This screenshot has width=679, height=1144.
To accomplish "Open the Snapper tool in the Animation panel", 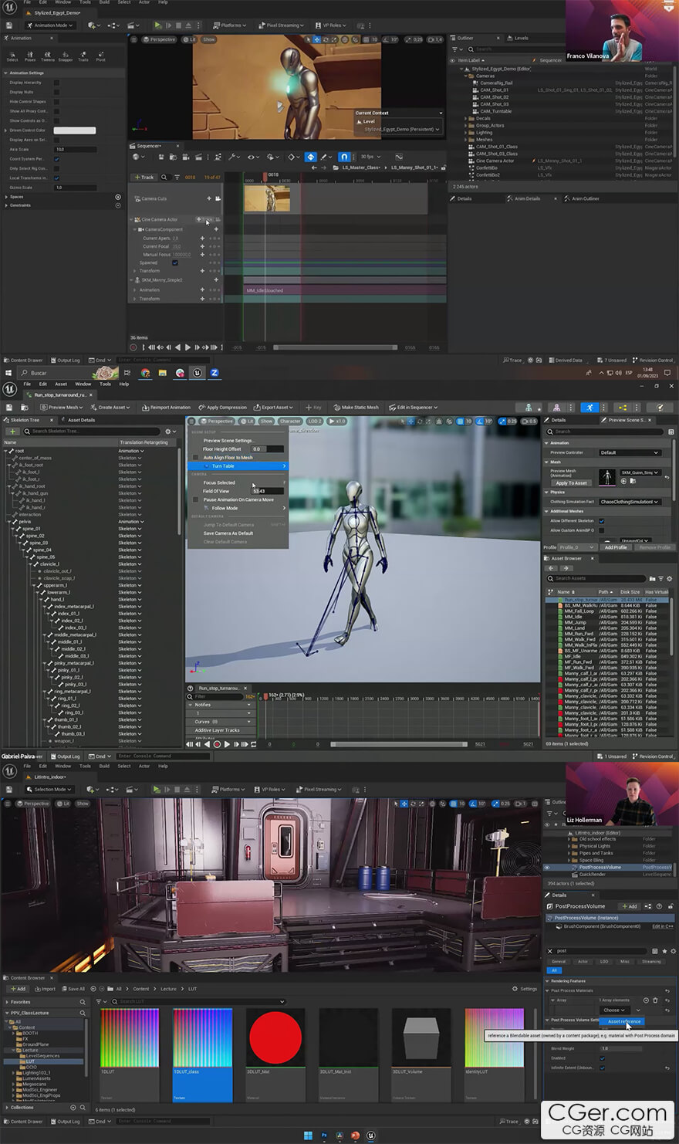I will [66, 56].
